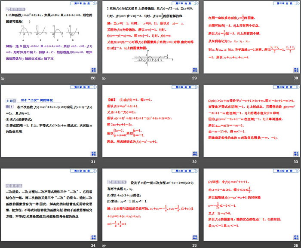301x248 pixels.
Task: Click the animation star icon under slide 35
Action: pos(104,245)
